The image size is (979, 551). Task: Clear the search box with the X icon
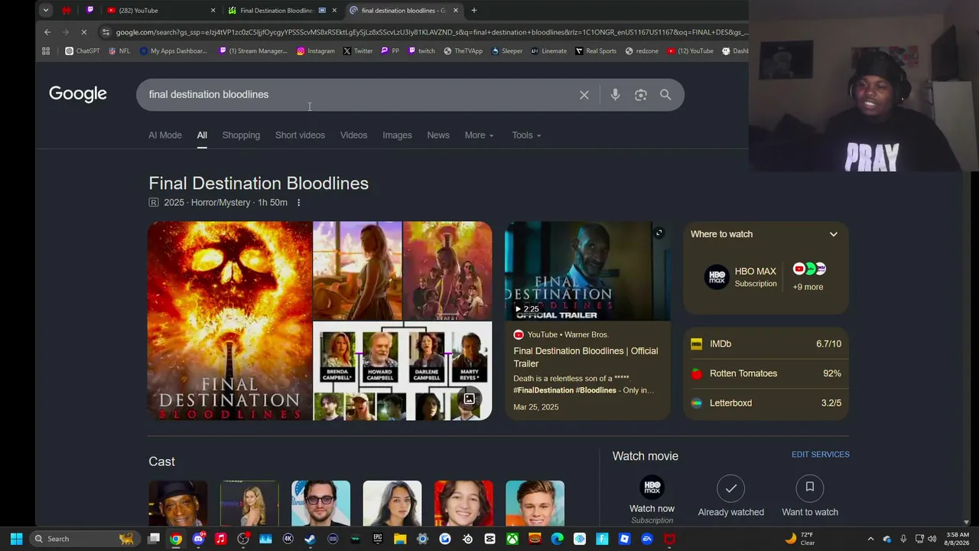[584, 95]
